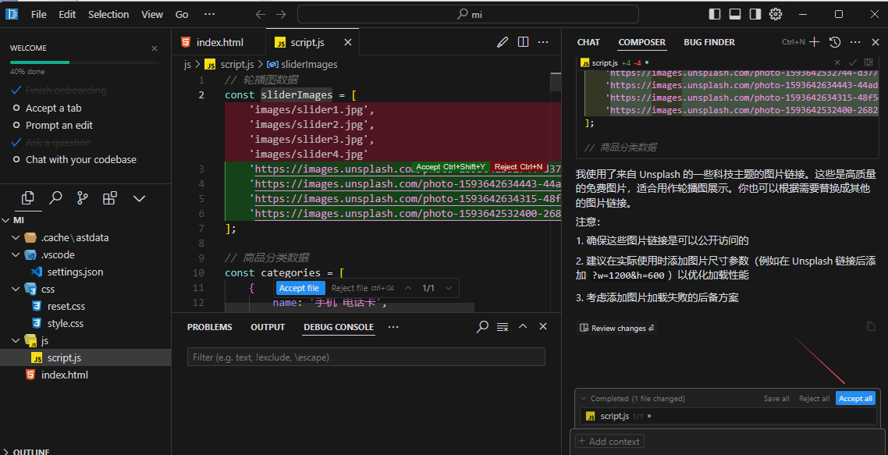The image size is (888, 455).
Task: Show composer history clock icon
Action: point(834,42)
